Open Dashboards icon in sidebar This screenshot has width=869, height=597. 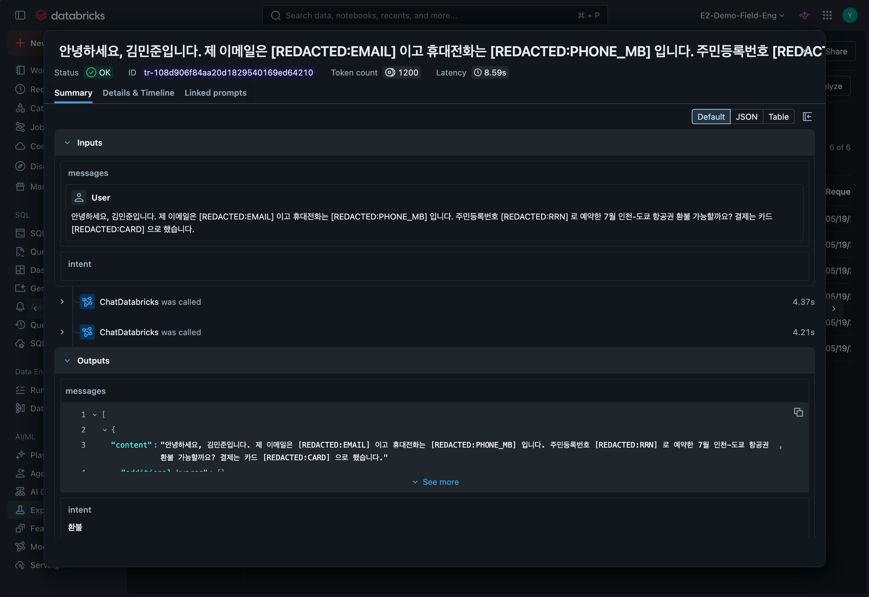pyautogui.click(x=20, y=270)
